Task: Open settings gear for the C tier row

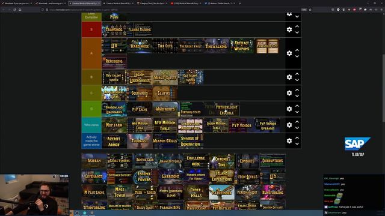Action: (289, 93)
